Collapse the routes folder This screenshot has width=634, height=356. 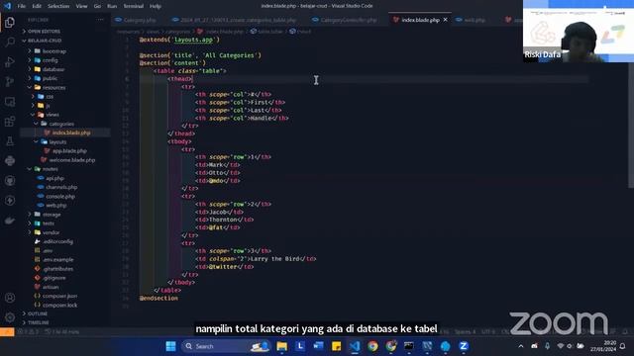[51, 169]
